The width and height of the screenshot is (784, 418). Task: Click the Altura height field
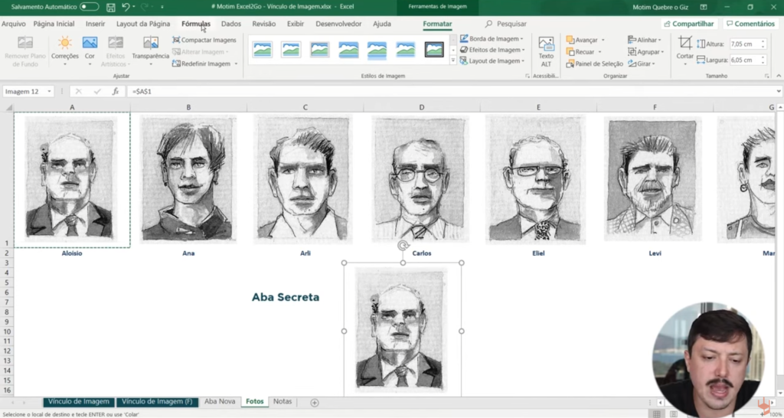(745, 44)
